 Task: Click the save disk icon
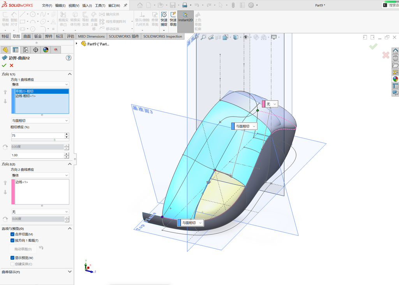(173, 5)
